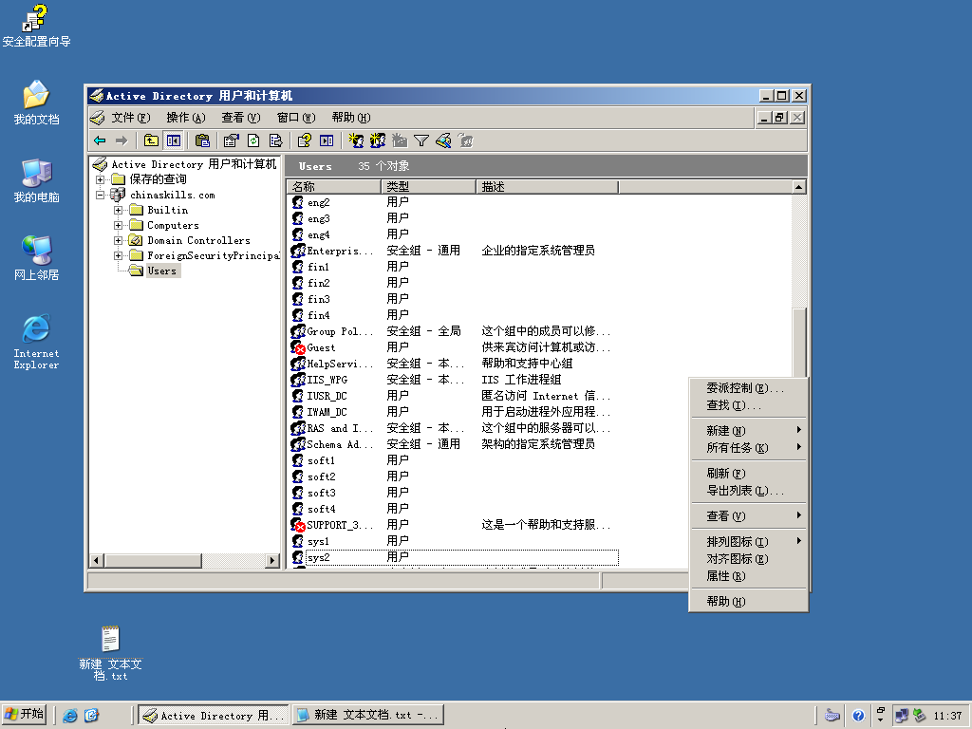Click the filter funnel toolbar icon
972x729 pixels.
tap(421, 140)
